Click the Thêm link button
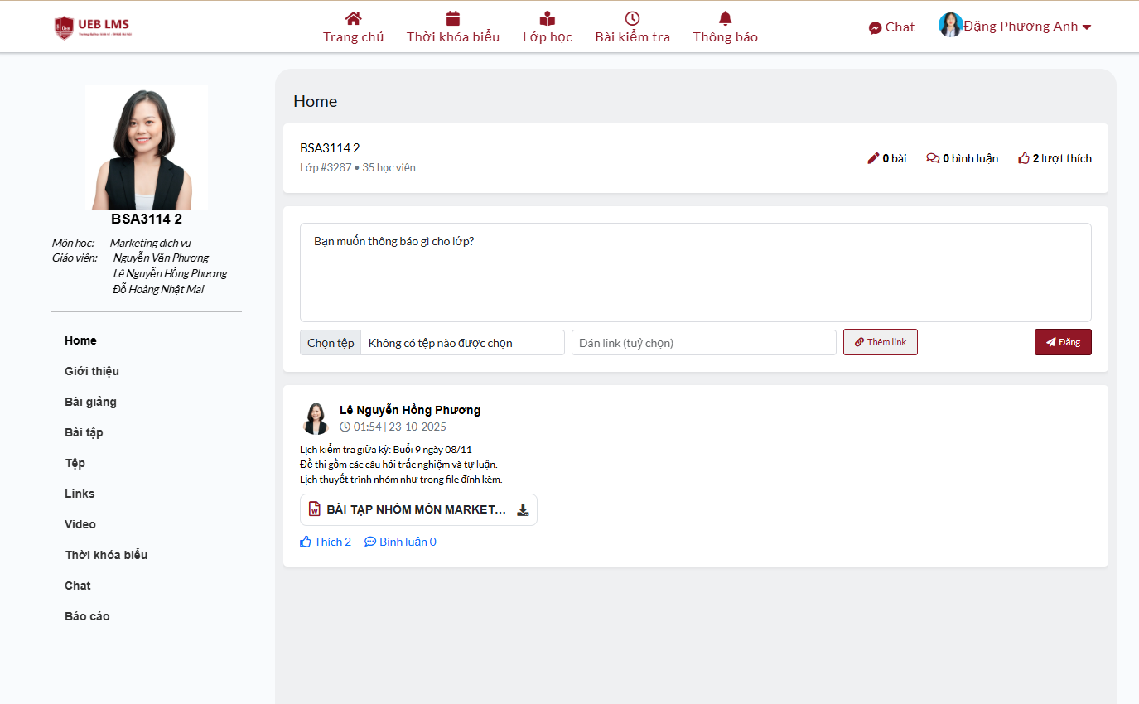The height and width of the screenshot is (704, 1139). (880, 342)
